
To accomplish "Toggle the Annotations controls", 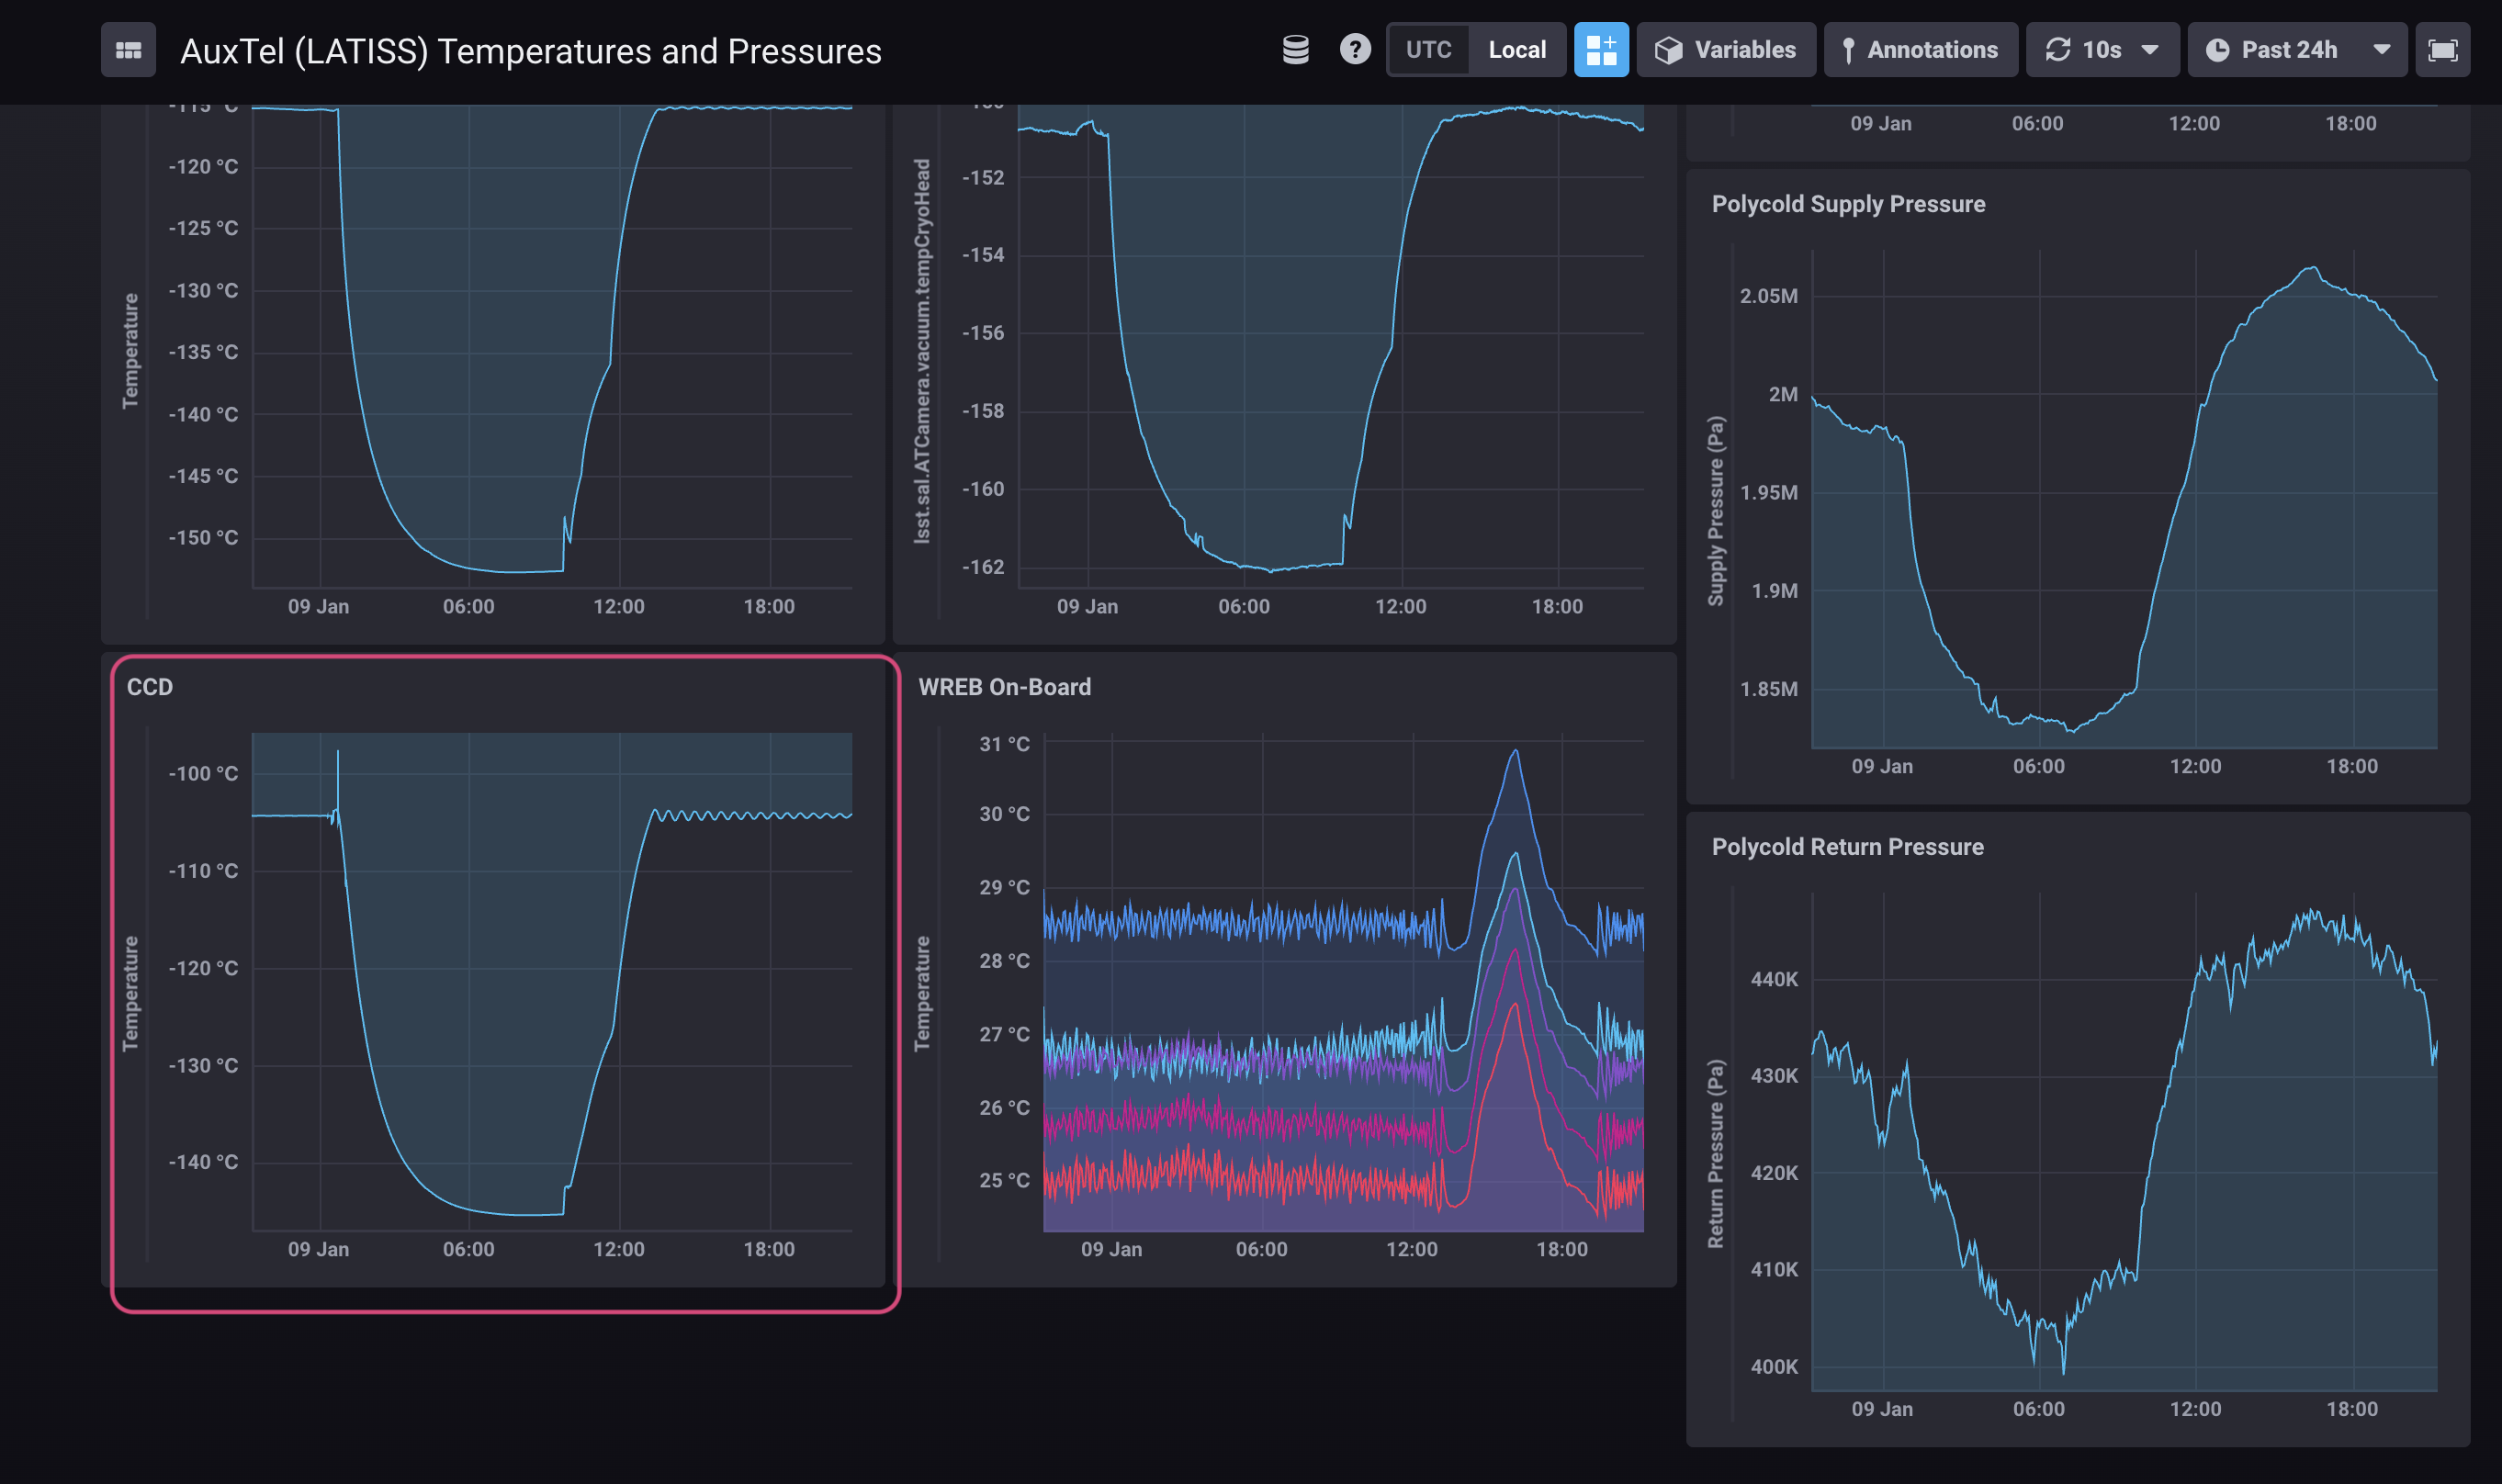I will 1920,50.
